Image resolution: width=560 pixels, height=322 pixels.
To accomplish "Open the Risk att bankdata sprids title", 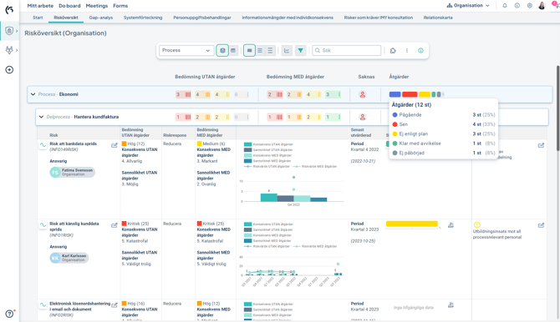I will (74, 143).
